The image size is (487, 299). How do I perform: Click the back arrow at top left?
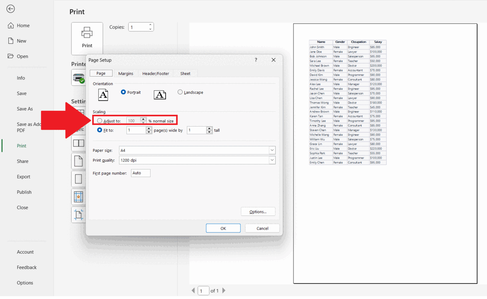pos(11,9)
